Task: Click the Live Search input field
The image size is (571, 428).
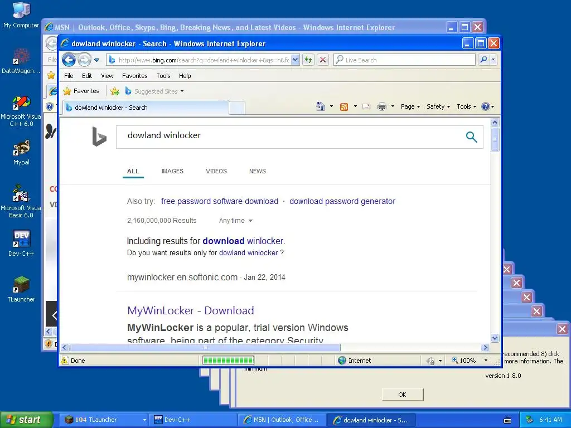Action: coord(405,60)
